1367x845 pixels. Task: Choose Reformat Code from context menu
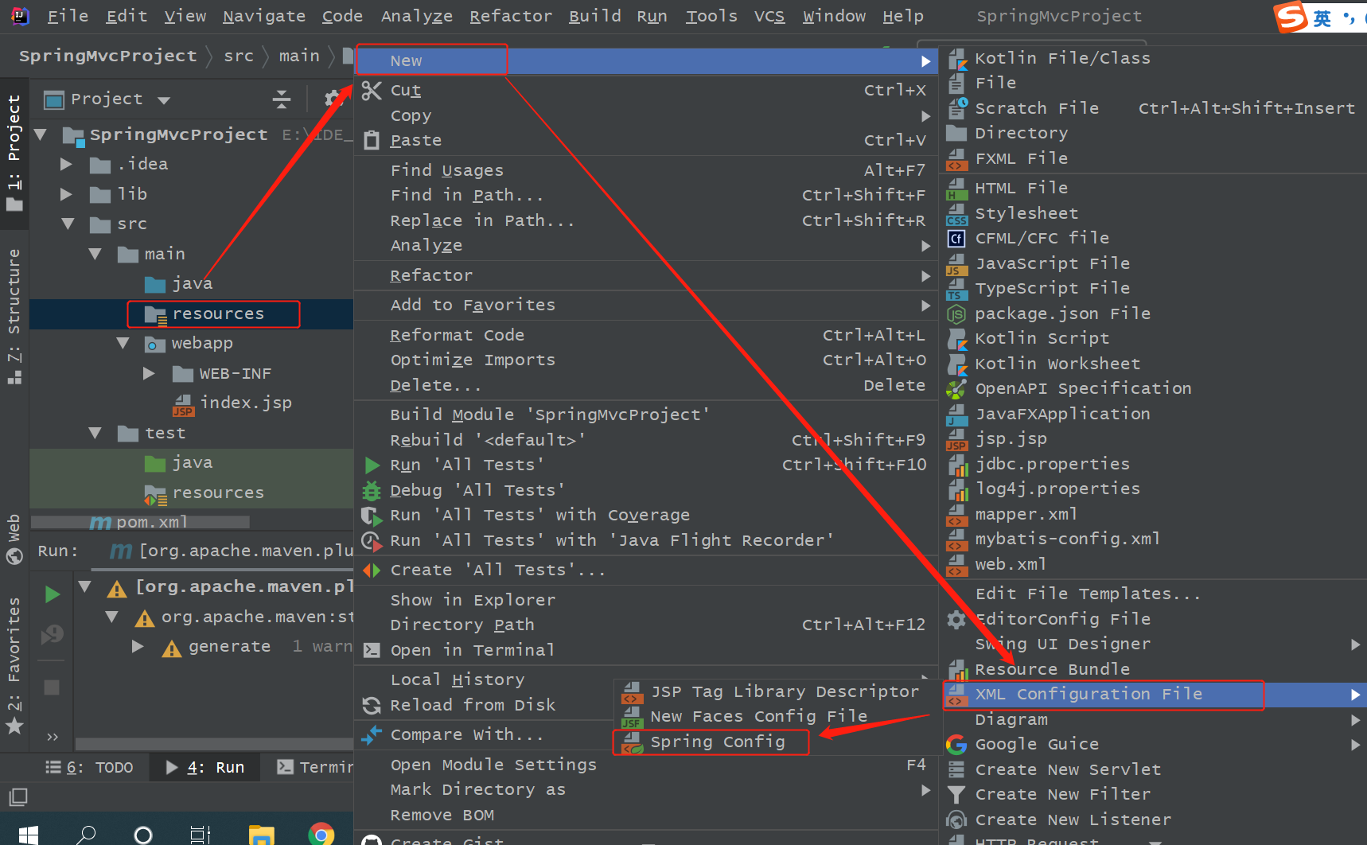pyautogui.click(x=646, y=335)
